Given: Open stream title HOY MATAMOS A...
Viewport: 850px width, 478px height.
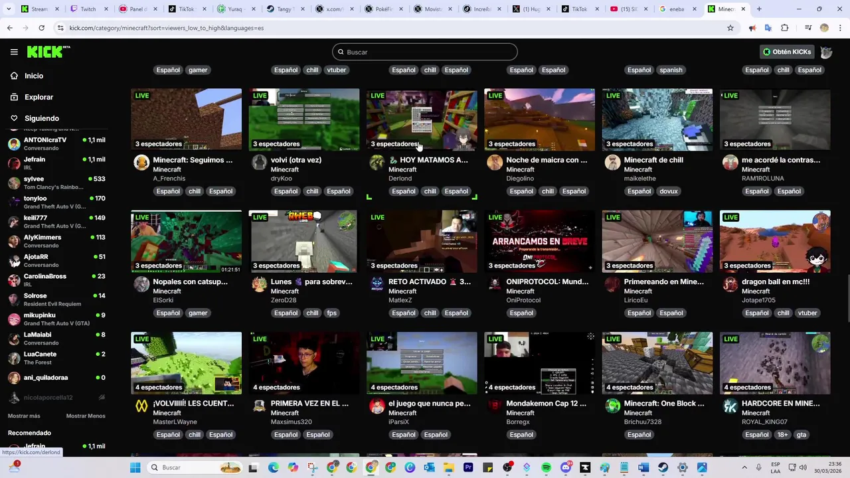Looking at the screenshot, I should pyautogui.click(x=428, y=160).
